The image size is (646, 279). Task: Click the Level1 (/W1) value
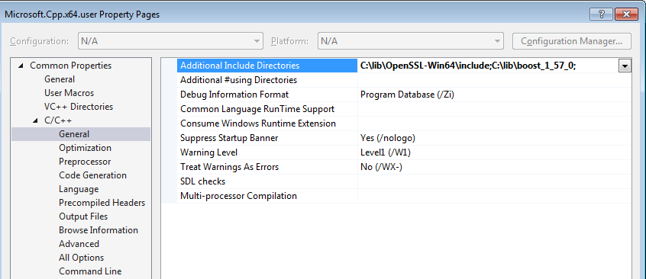click(x=385, y=152)
